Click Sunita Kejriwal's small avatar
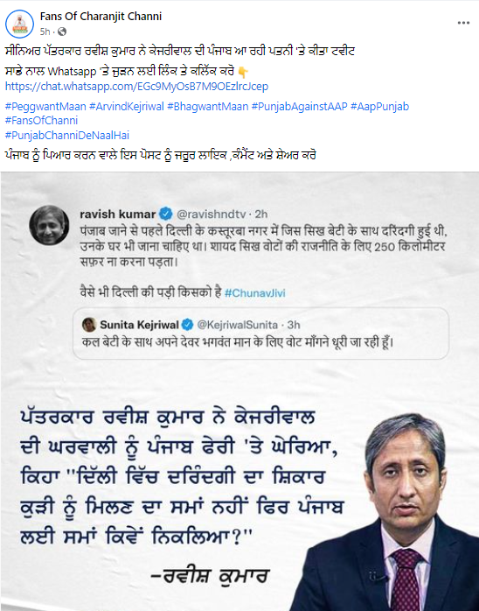This screenshot has height=611, width=479. (x=89, y=324)
